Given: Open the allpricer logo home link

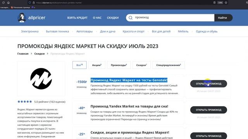Looking at the screenshot, I should point(31,18).
